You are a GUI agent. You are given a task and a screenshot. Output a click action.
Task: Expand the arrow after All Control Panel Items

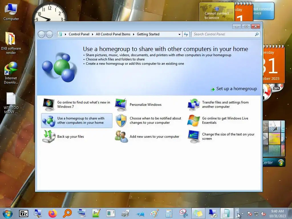tap(133, 34)
